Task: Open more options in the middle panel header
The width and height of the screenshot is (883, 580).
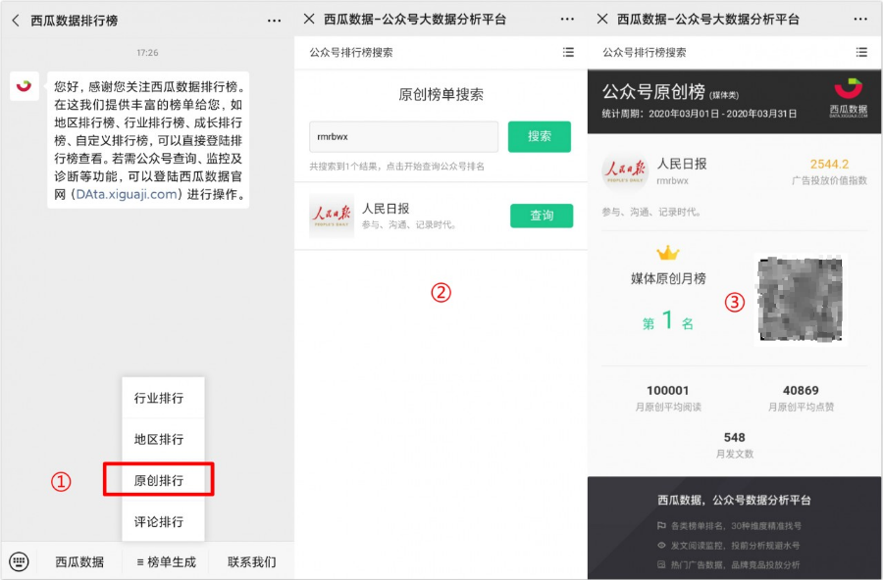Action: tap(567, 20)
